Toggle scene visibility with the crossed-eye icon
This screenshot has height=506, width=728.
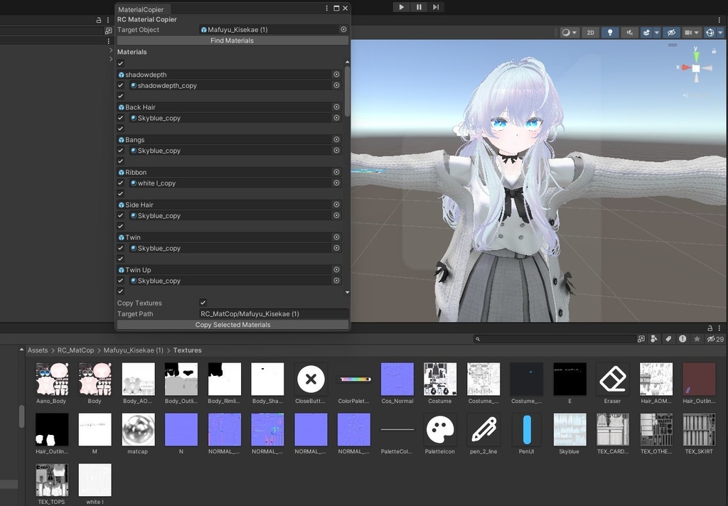tap(671, 32)
